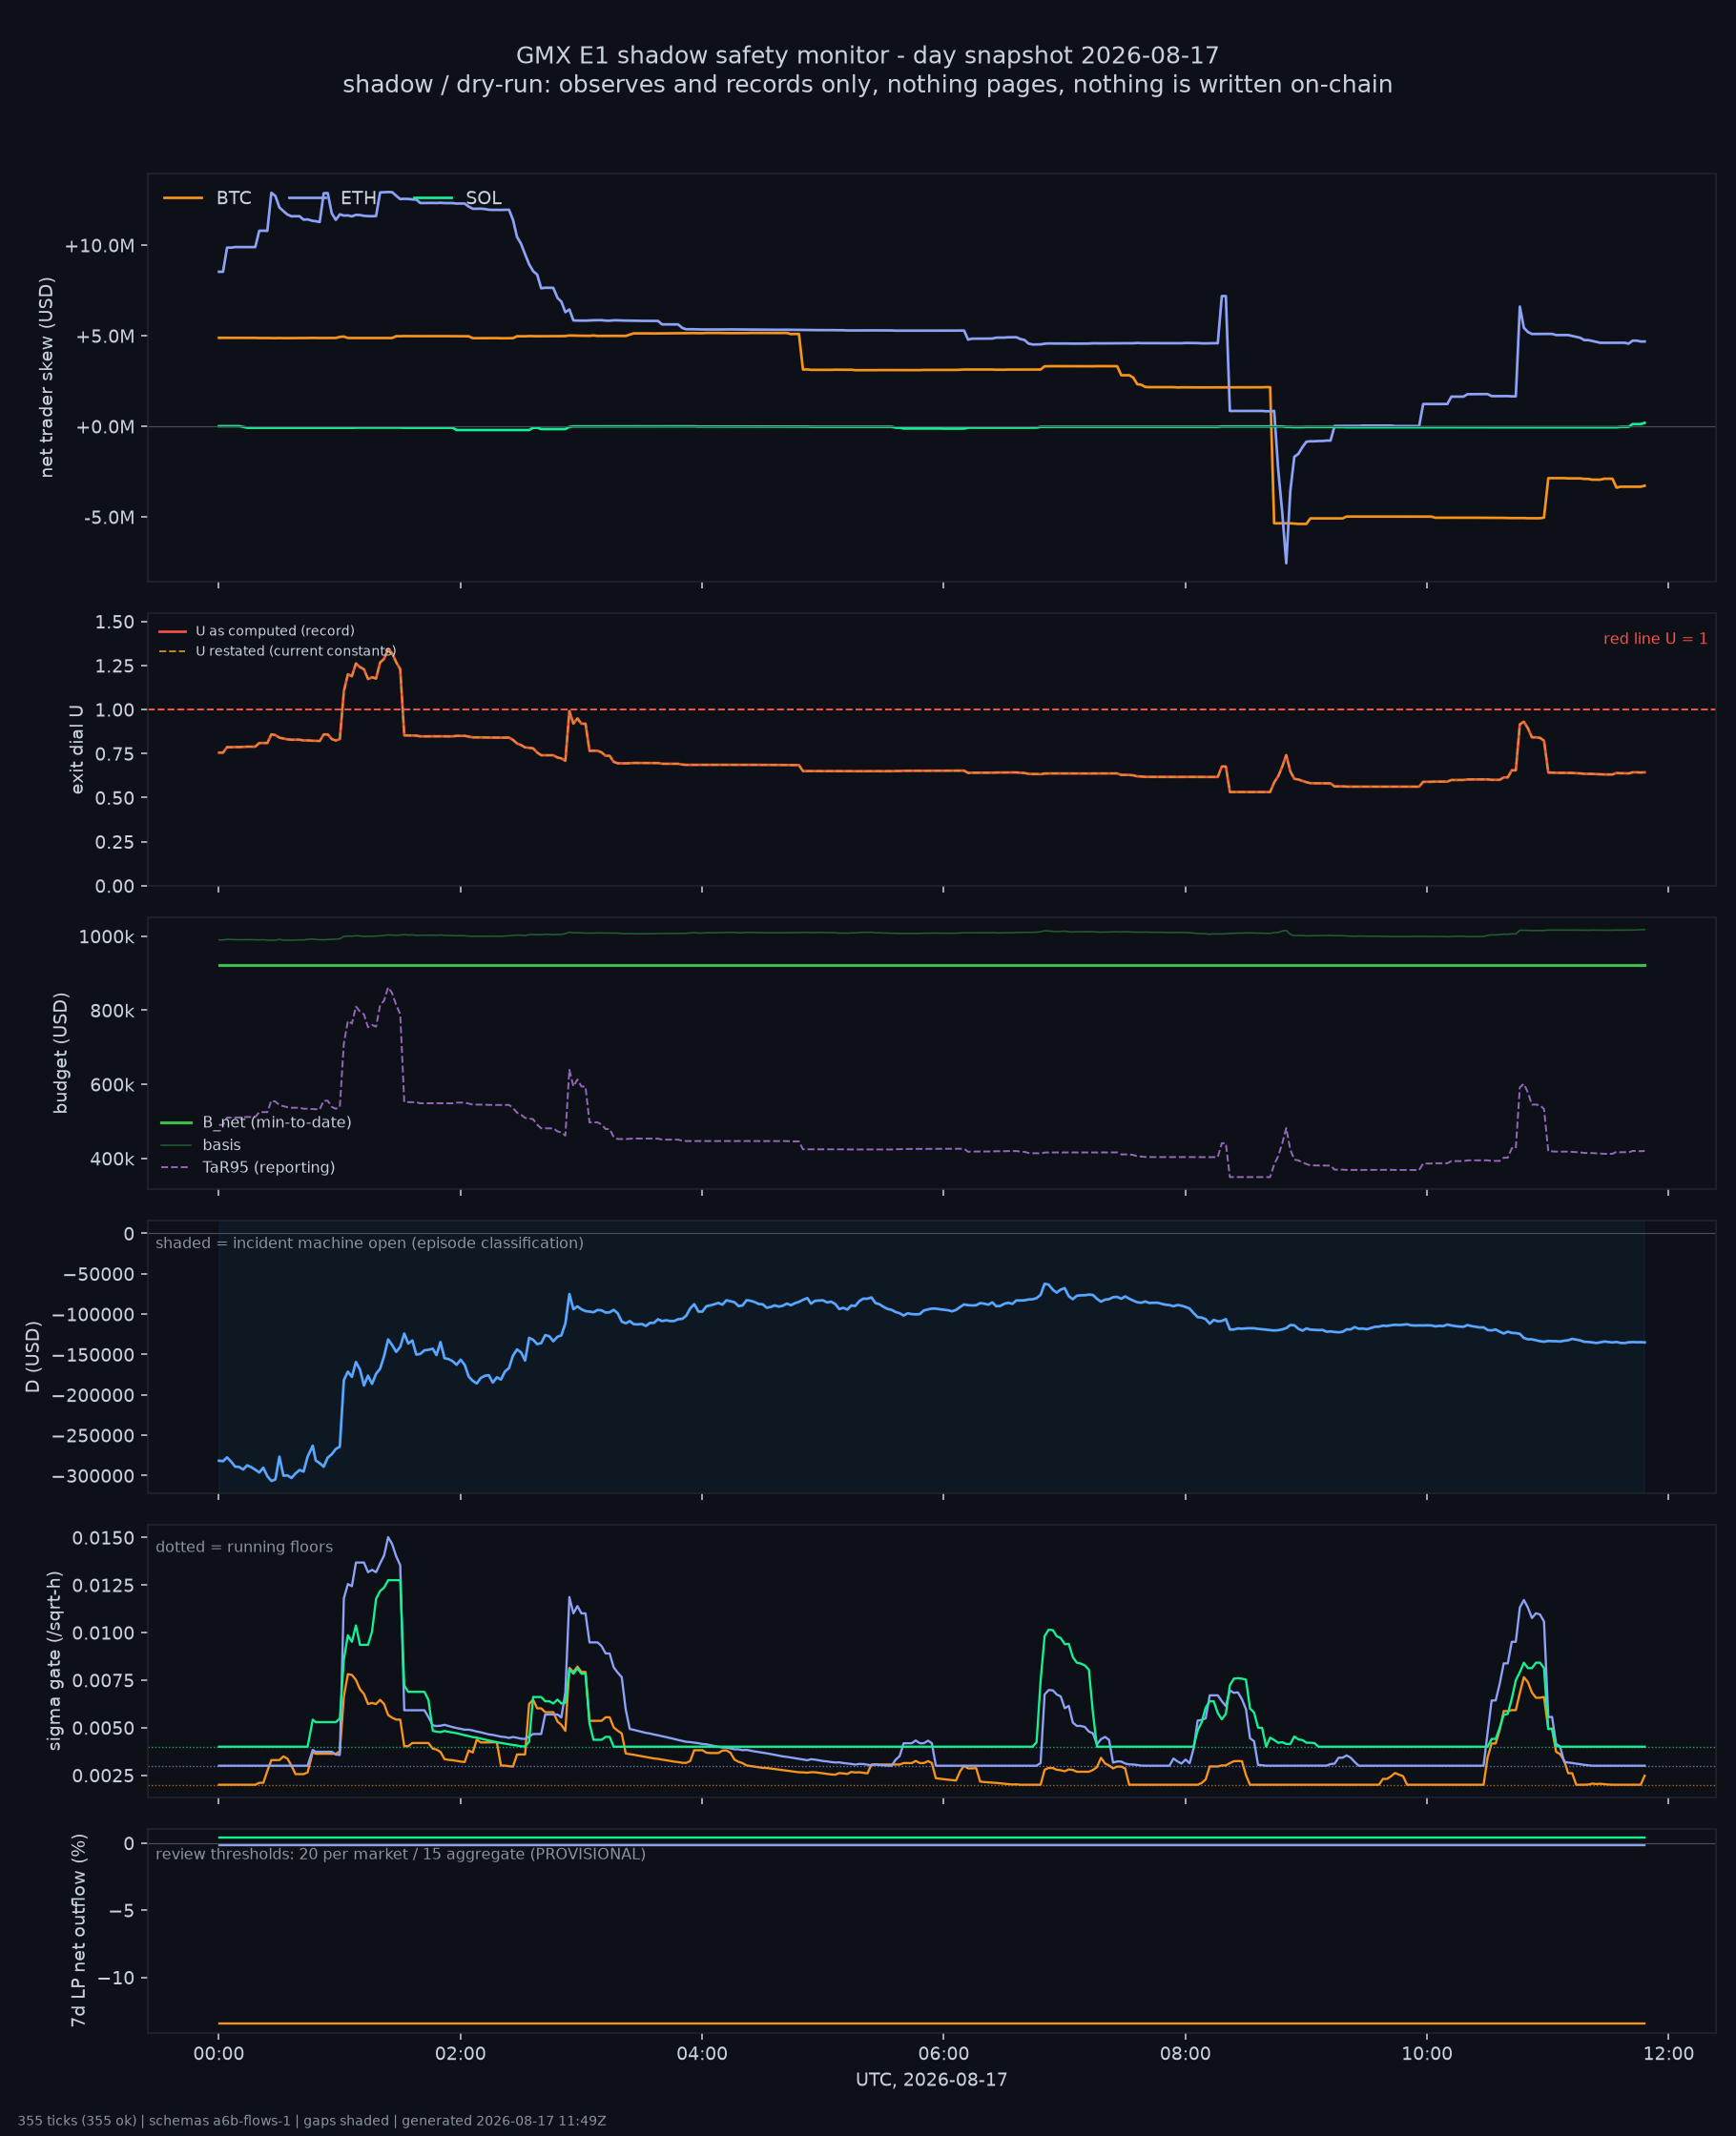Click the "0.50" tick on exit dial axis
1736x2136 pixels.
pos(115,797)
